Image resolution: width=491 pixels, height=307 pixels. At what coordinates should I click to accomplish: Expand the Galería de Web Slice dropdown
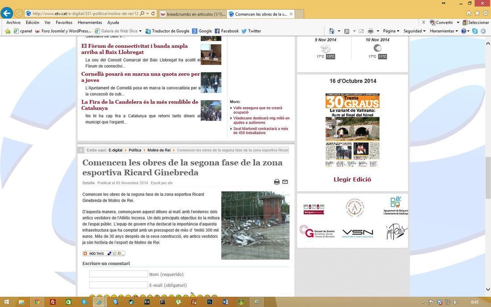click(x=140, y=31)
